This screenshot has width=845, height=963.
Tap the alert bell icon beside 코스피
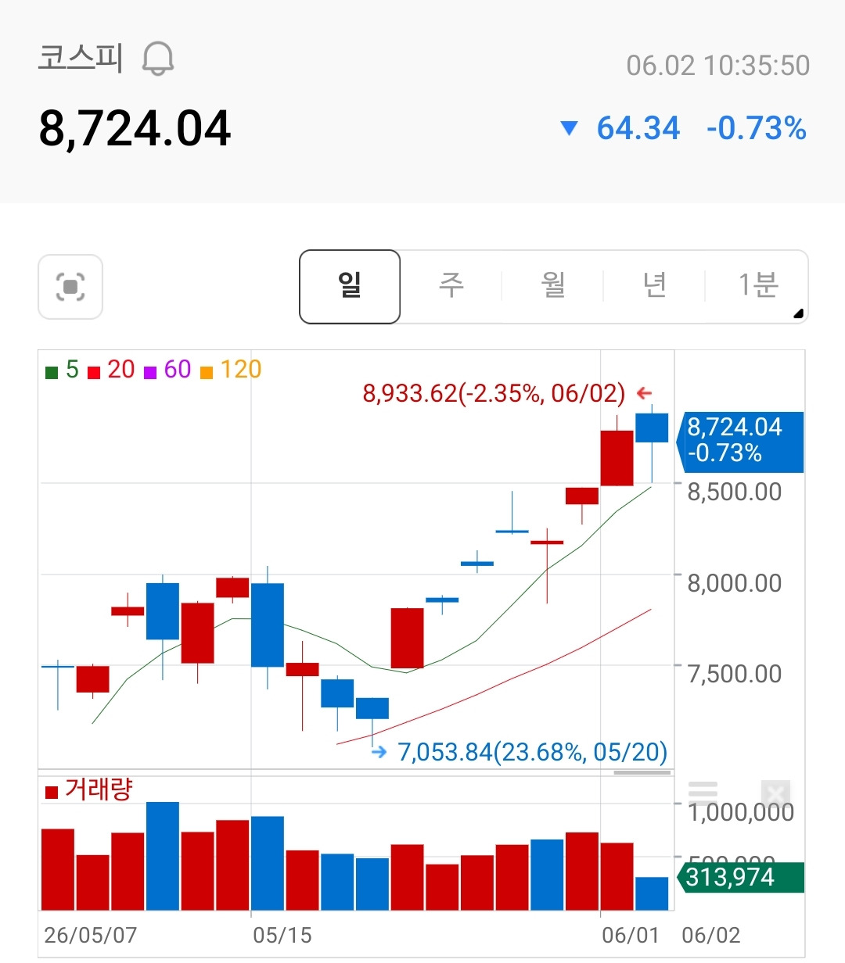(158, 59)
